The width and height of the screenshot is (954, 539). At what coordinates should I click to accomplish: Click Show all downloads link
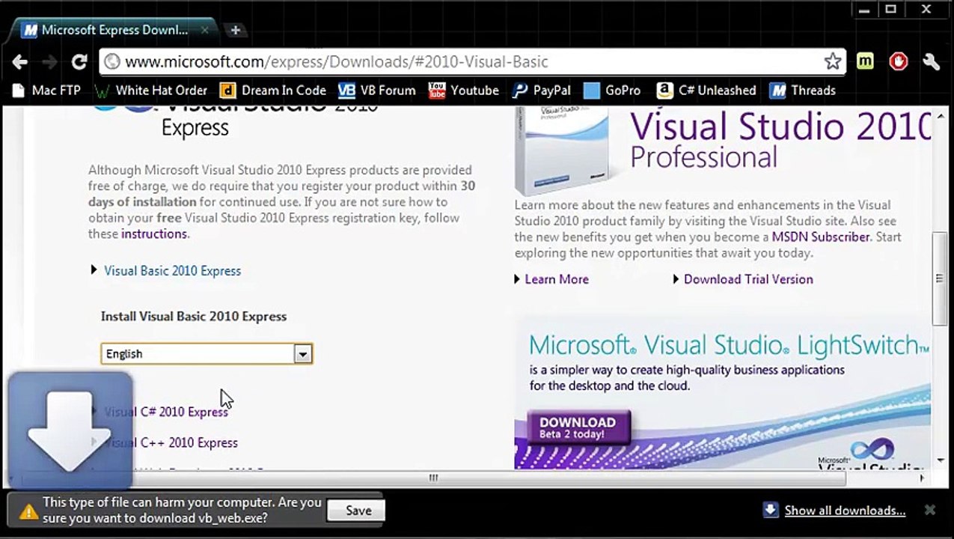[x=845, y=511]
